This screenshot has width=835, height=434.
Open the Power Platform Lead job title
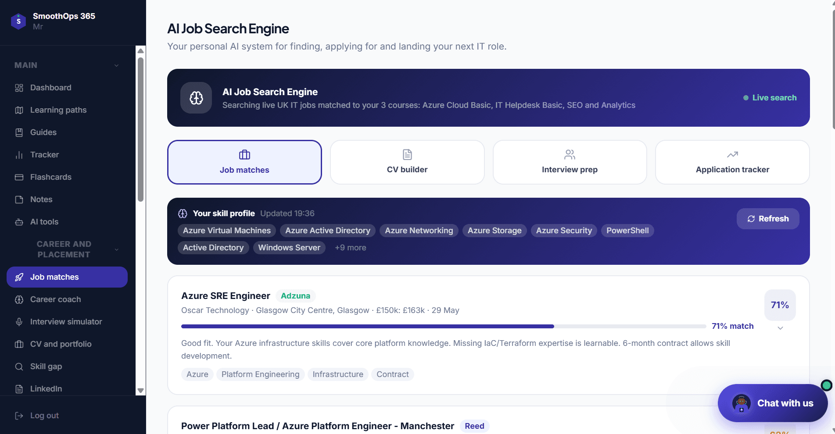coord(318,426)
